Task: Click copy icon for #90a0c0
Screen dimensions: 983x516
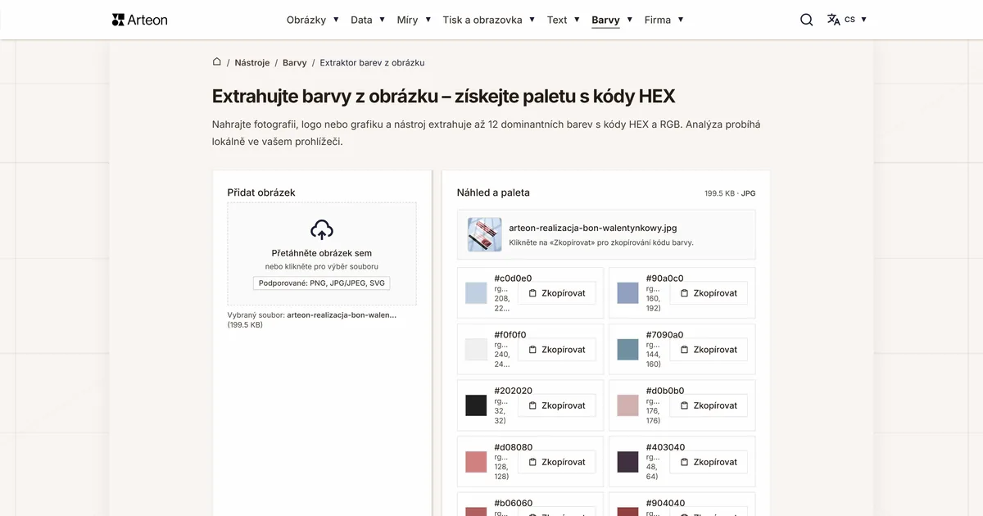Action: pos(684,293)
